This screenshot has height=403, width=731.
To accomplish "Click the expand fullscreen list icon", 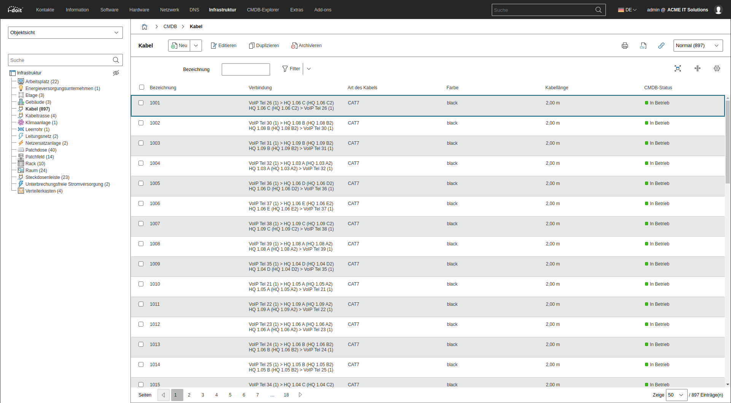I will click(677, 68).
